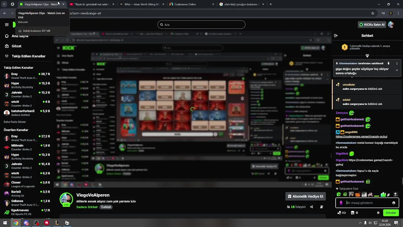Screen dimensions: 403x227
Task: Switch to the Codenames Online tab
Action: [x=192, y=4]
